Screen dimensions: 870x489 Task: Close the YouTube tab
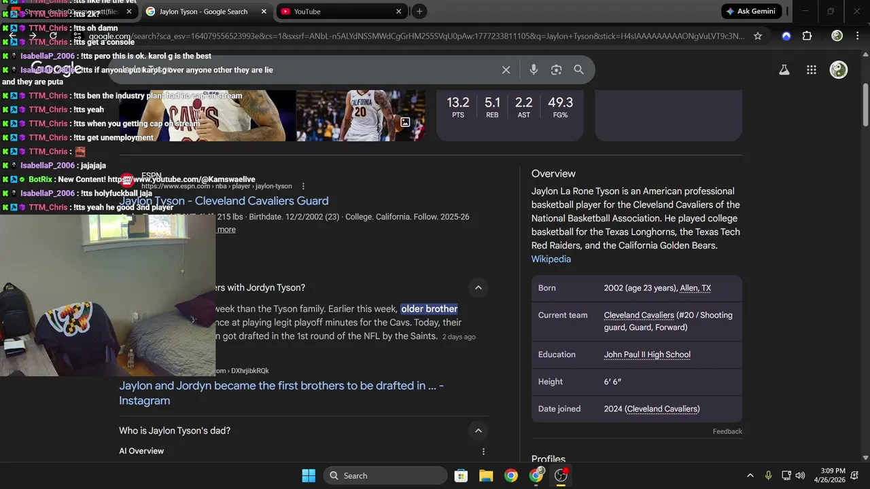(x=399, y=12)
